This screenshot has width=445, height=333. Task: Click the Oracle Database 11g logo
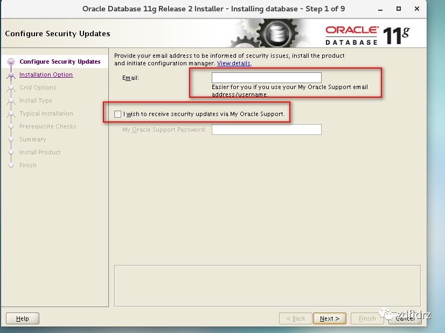[x=368, y=36]
